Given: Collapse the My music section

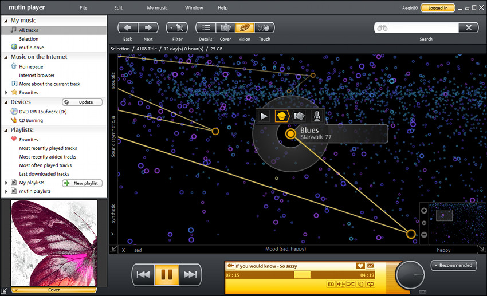Looking at the screenshot, I should pos(6,21).
